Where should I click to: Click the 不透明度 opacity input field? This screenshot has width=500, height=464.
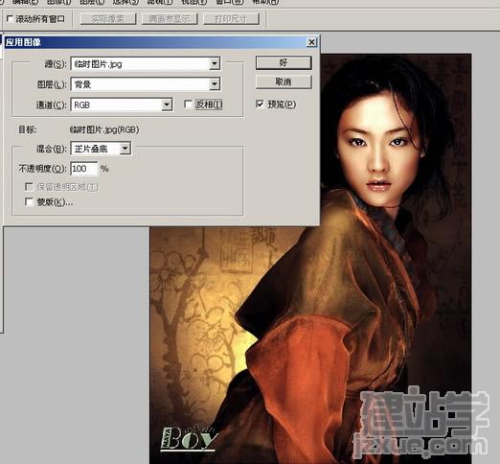[84, 169]
